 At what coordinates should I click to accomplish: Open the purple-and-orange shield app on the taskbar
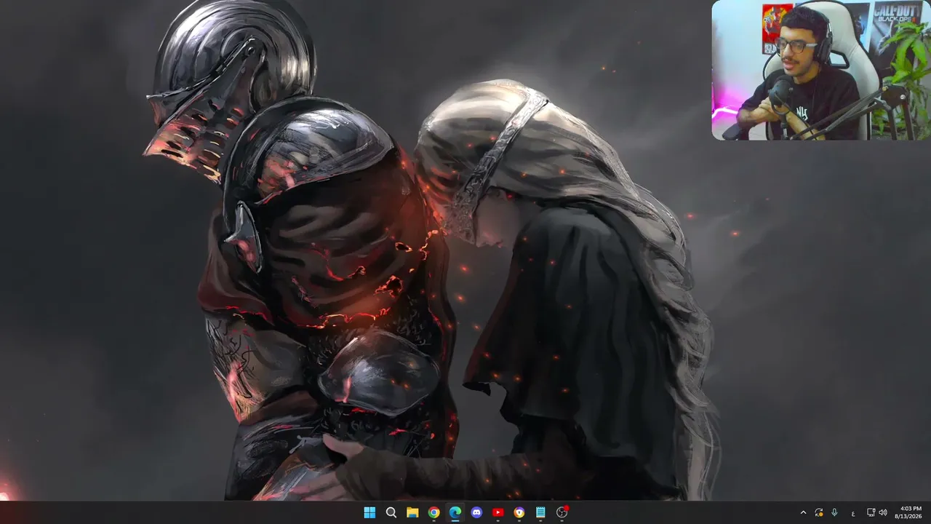pyautogui.click(x=519, y=512)
